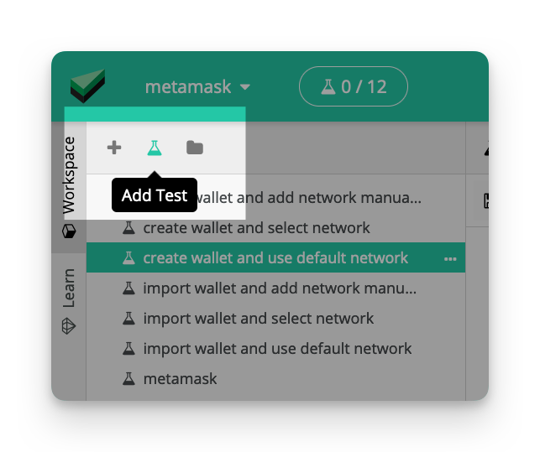The image size is (540, 452).
Task: Select import wallet and add network manually test
Action: [275, 288]
